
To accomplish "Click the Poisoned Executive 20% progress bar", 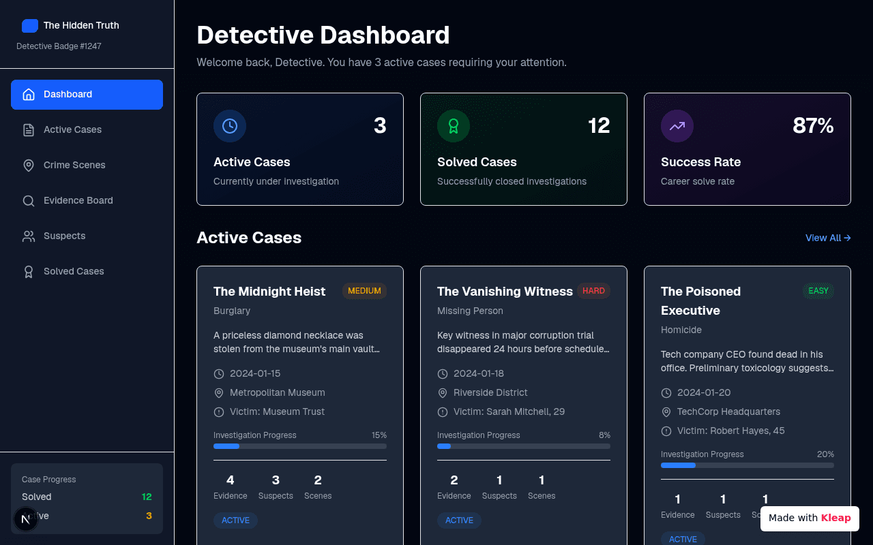I will 748,465.
